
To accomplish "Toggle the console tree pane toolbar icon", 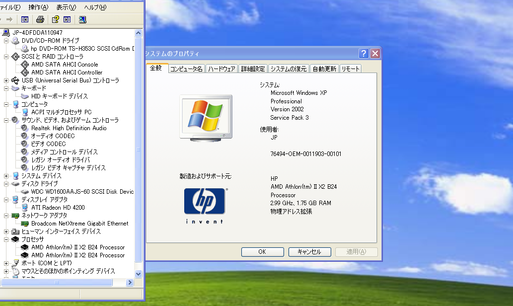I will pyautogui.click(x=24, y=20).
